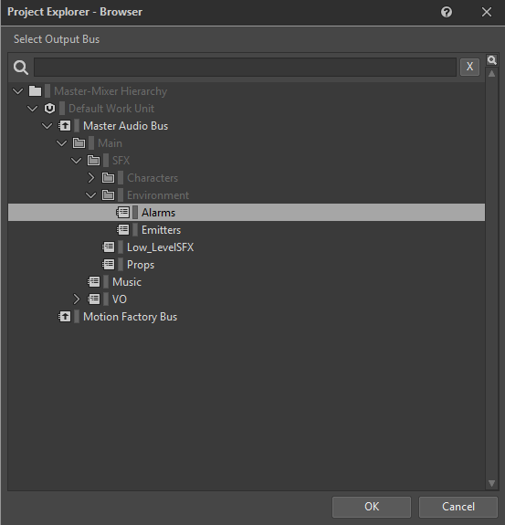Select the Props bus
Viewport: 505px width, 525px height.
[141, 265]
